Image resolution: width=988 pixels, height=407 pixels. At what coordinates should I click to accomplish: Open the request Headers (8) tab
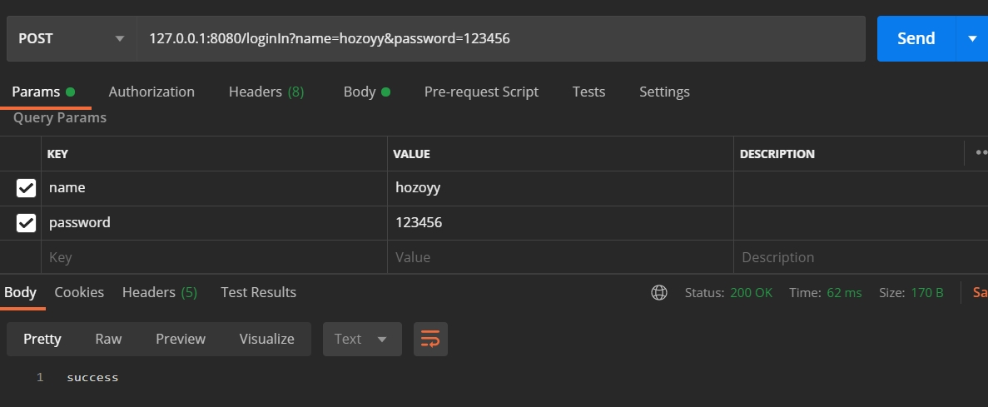coord(266,92)
